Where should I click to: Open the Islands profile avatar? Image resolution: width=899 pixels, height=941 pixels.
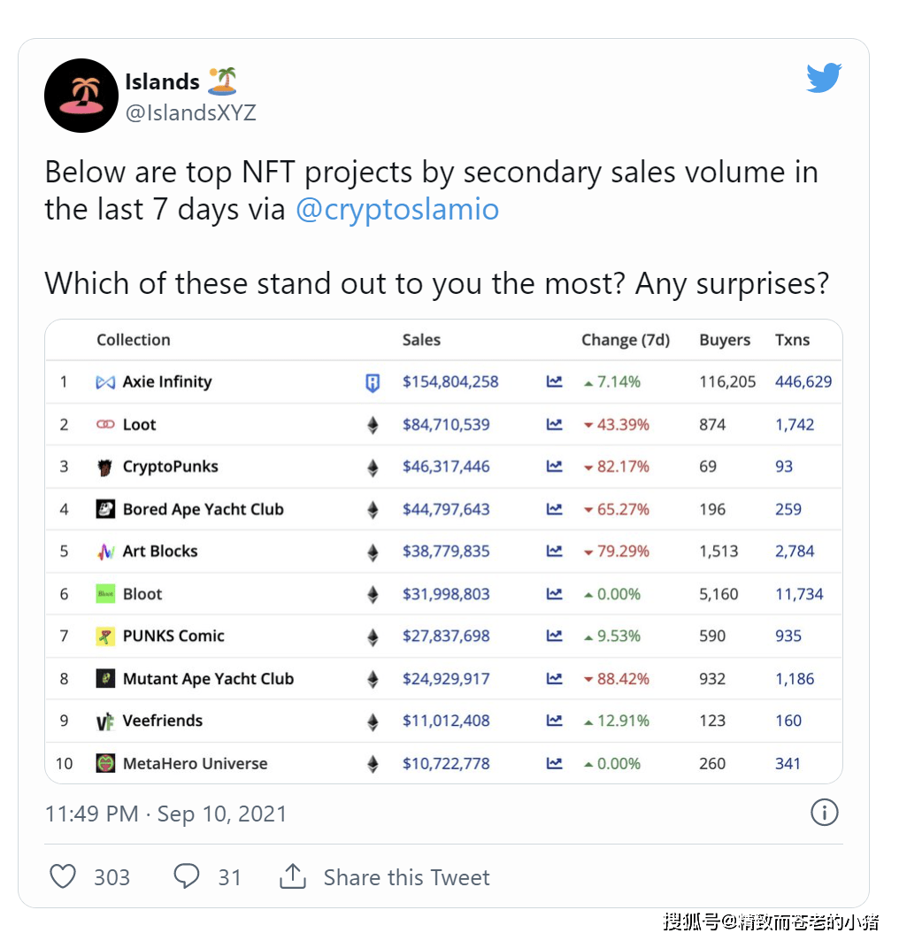(81, 96)
